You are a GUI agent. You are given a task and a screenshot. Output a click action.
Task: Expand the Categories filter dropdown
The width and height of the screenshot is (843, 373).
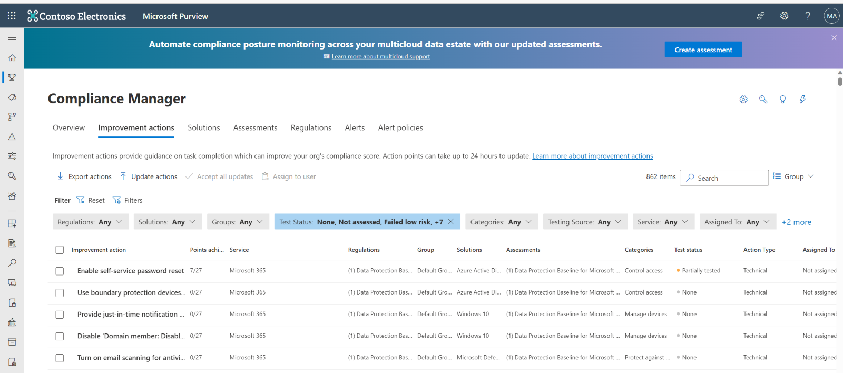tap(502, 222)
